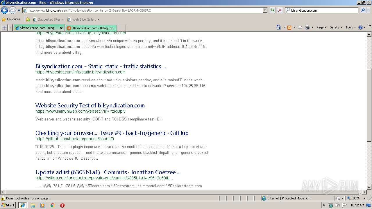Expand the Print options dropdown arrow
This screenshot has width=372, height=209.
click(x=312, y=27)
